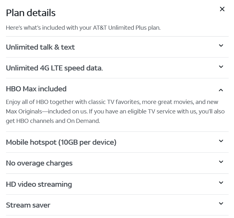Click the HD video streaming heading
The width and height of the screenshot is (234, 218).
[x=39, y=184]
